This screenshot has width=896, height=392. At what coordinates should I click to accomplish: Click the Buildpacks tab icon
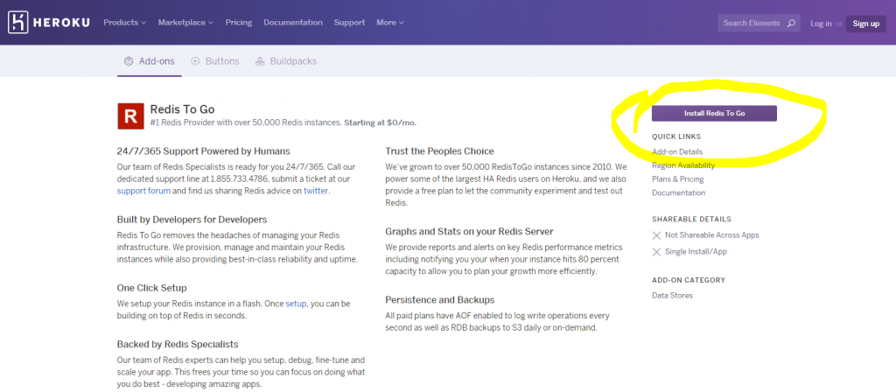click(x=259, y=61)
